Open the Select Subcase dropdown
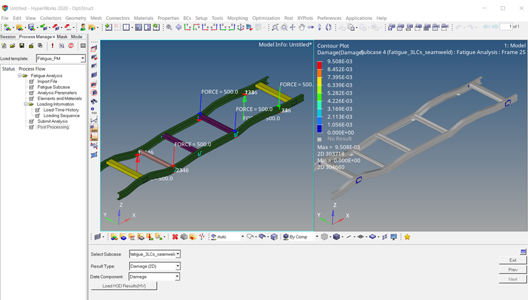Screen dimensions: 528x300 click(177, 254)
